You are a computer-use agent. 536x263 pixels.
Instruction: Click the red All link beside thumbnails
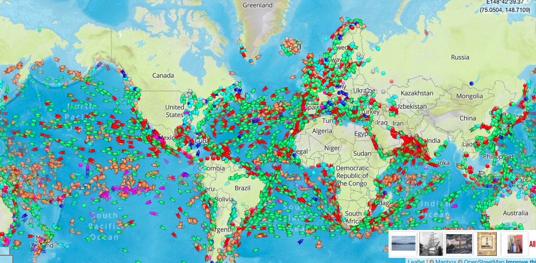coord(532,244)
